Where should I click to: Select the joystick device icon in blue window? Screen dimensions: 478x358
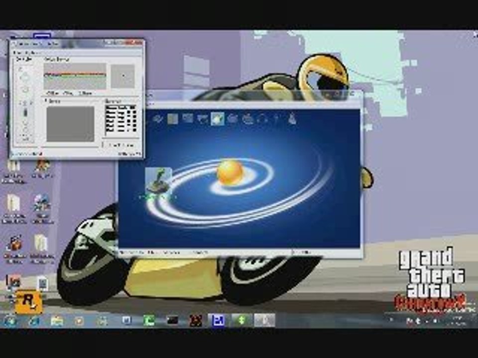point(158,181)
